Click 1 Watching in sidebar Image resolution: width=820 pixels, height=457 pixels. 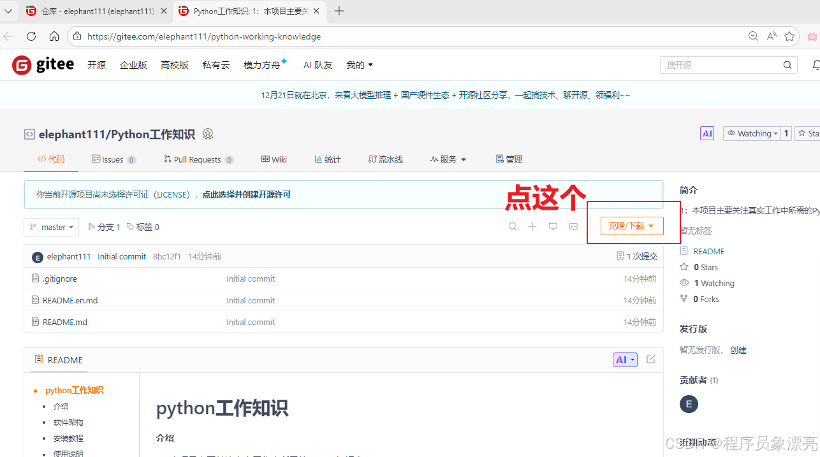(x=714, y=283)
